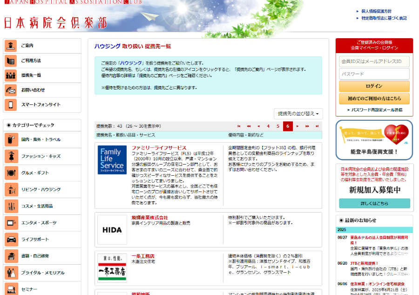Open ご案内 menu item
The height and width of the screenshot is (295, 419).
pyautogui.click(x=42, y=46)
